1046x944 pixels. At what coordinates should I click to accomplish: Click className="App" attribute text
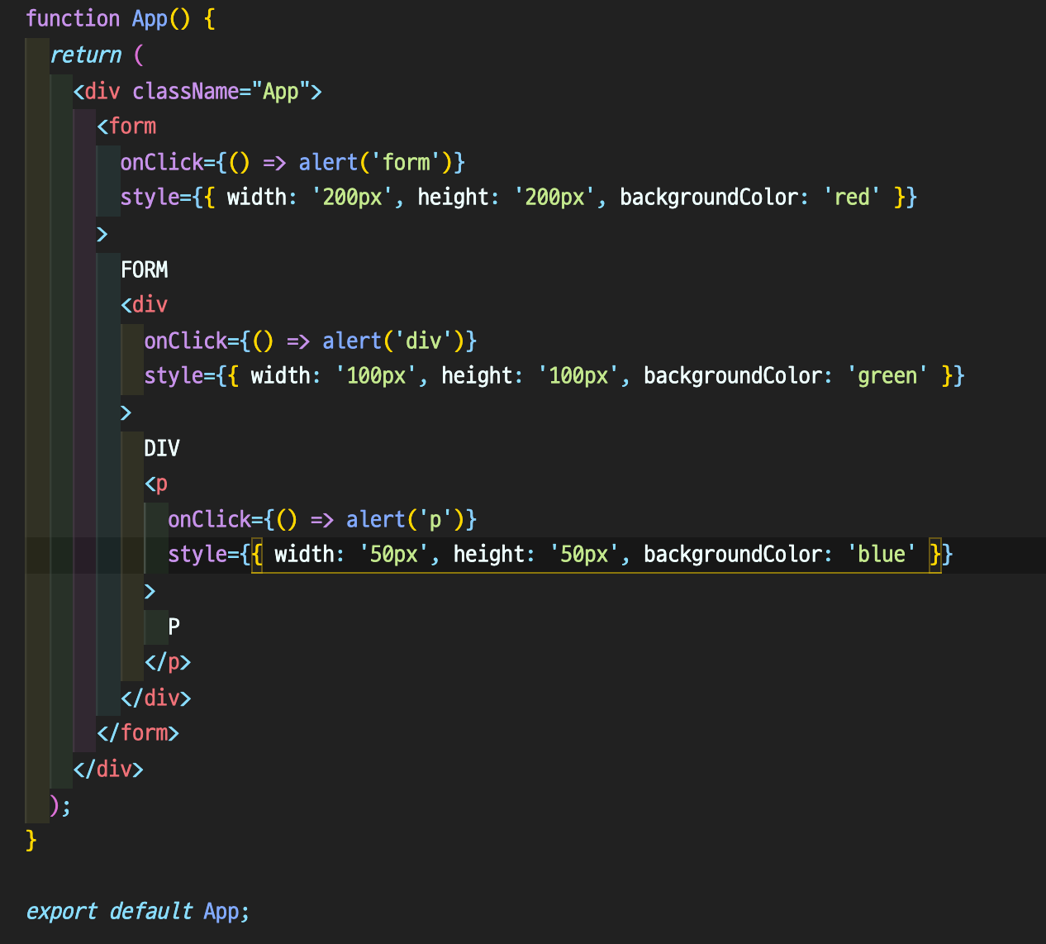point(221,91)
